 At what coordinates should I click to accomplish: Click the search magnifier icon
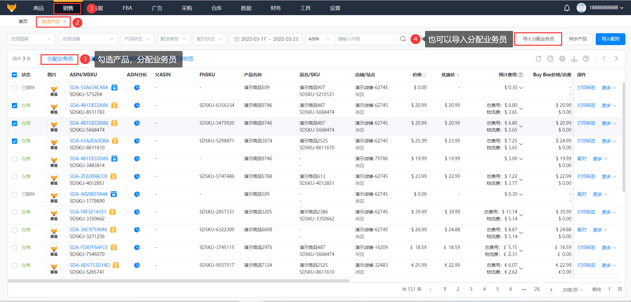[x=403, y=39]
